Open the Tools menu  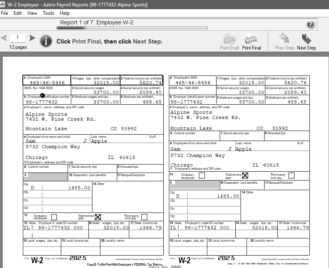pyautogui.click(x=48, y=13)
